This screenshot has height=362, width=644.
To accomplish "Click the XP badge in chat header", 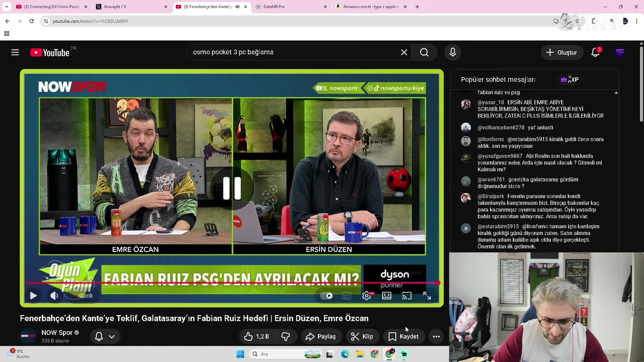I will [570, 79].
